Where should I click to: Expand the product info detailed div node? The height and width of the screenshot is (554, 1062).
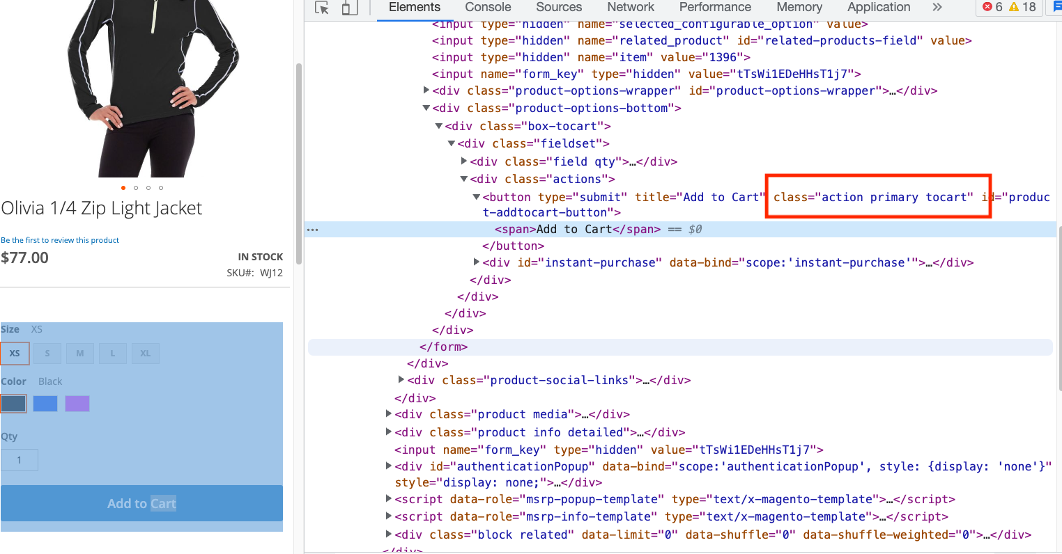click(389, 432)
